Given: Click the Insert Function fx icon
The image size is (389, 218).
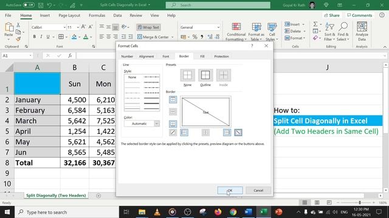Looking at the screenshot, I should 70,56.
